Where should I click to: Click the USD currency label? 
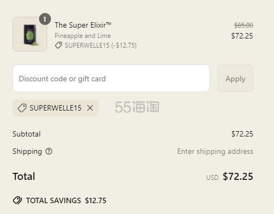[x=212, y=178]
